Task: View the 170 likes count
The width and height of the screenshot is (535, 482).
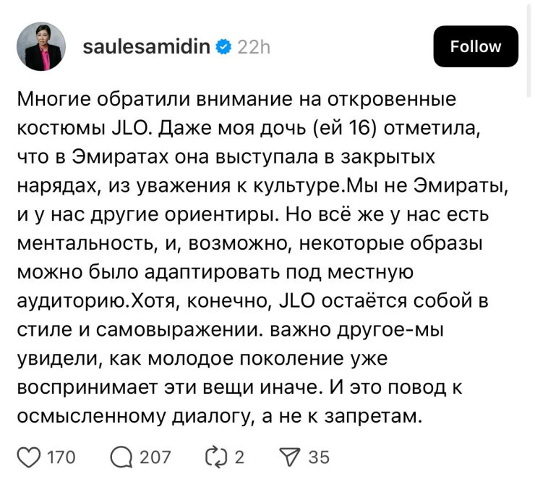Action: point(61,457)
